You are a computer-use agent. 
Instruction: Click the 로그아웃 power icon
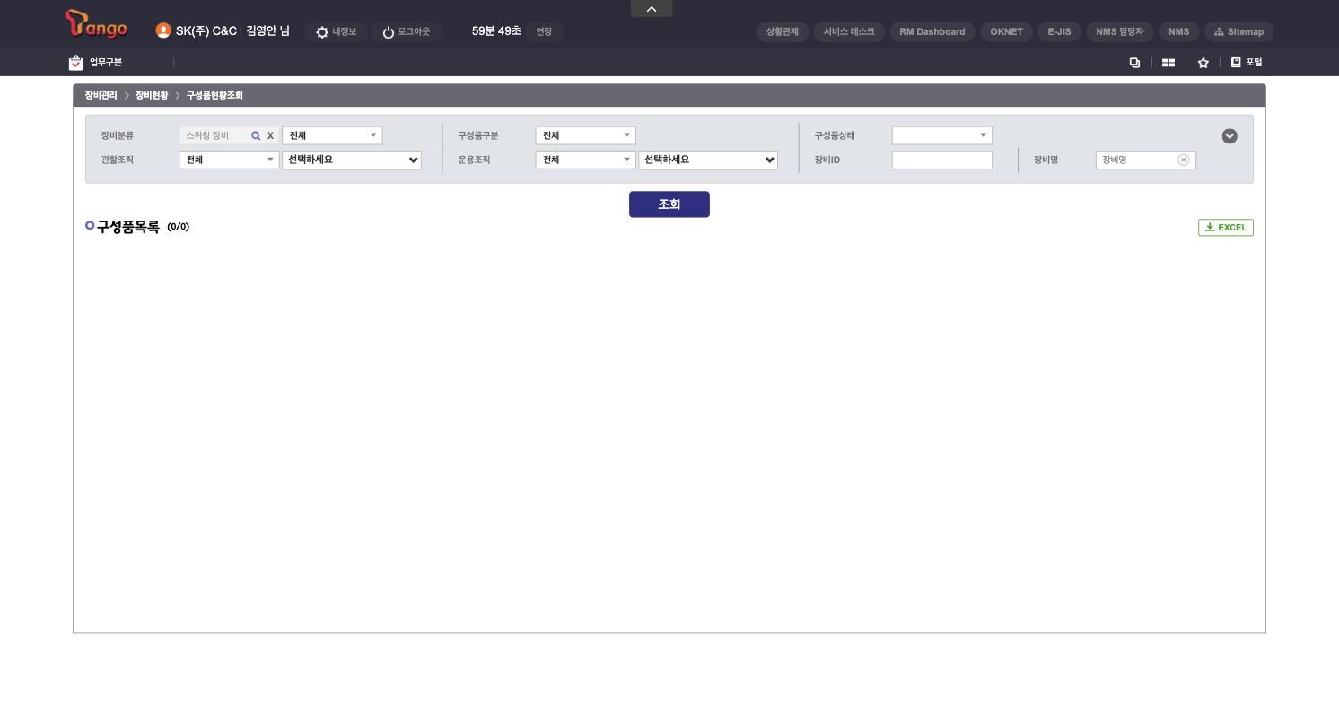tap(389, 32)
